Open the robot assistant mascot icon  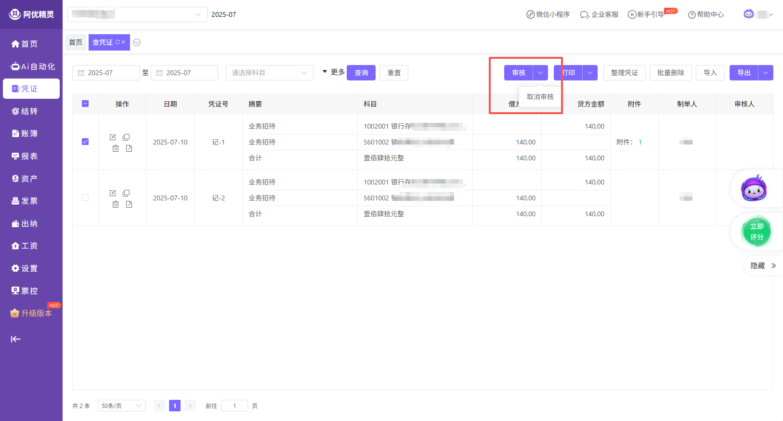[x=754, y=189]
